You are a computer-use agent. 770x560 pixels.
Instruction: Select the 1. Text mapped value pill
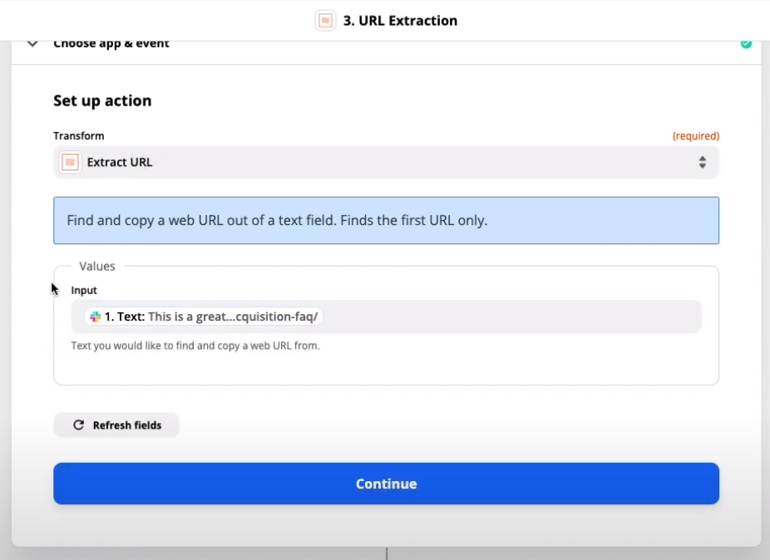(x=204, y=317)
